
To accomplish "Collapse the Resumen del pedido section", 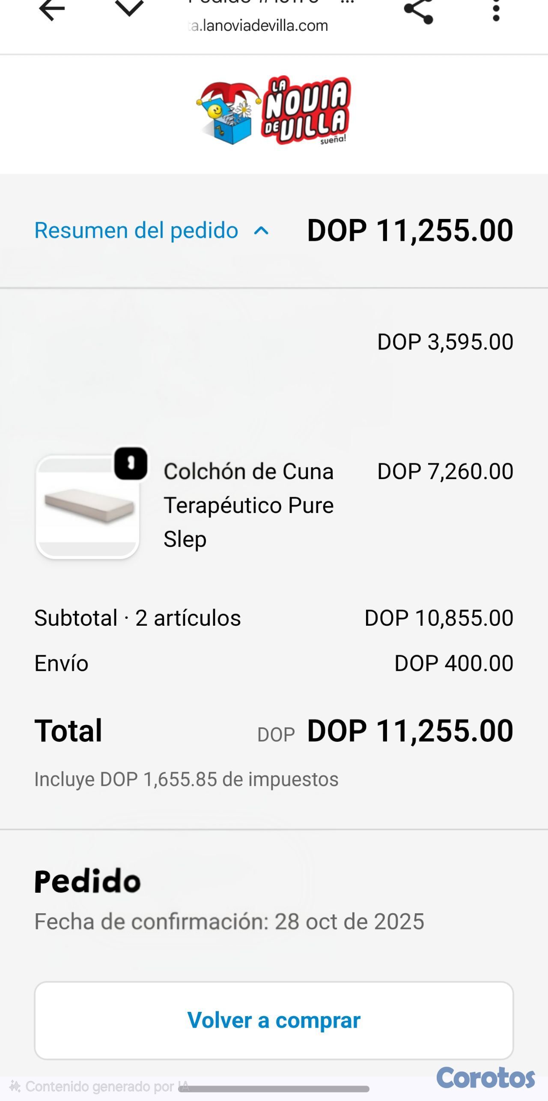I will click(136, 231).
